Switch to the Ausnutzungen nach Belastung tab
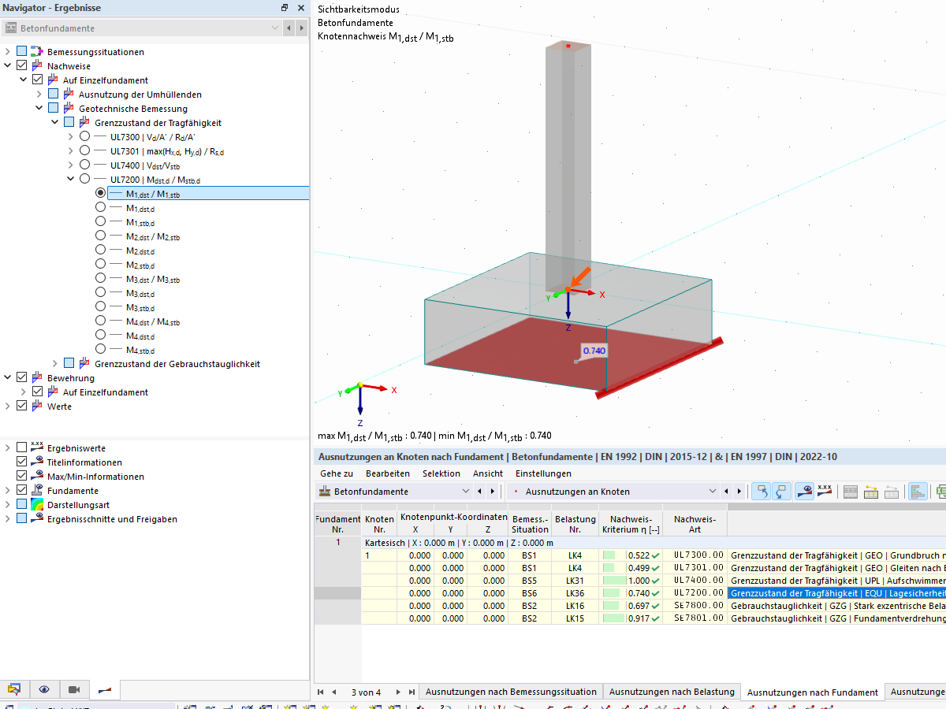946x709 pixels. pos(672,692)
